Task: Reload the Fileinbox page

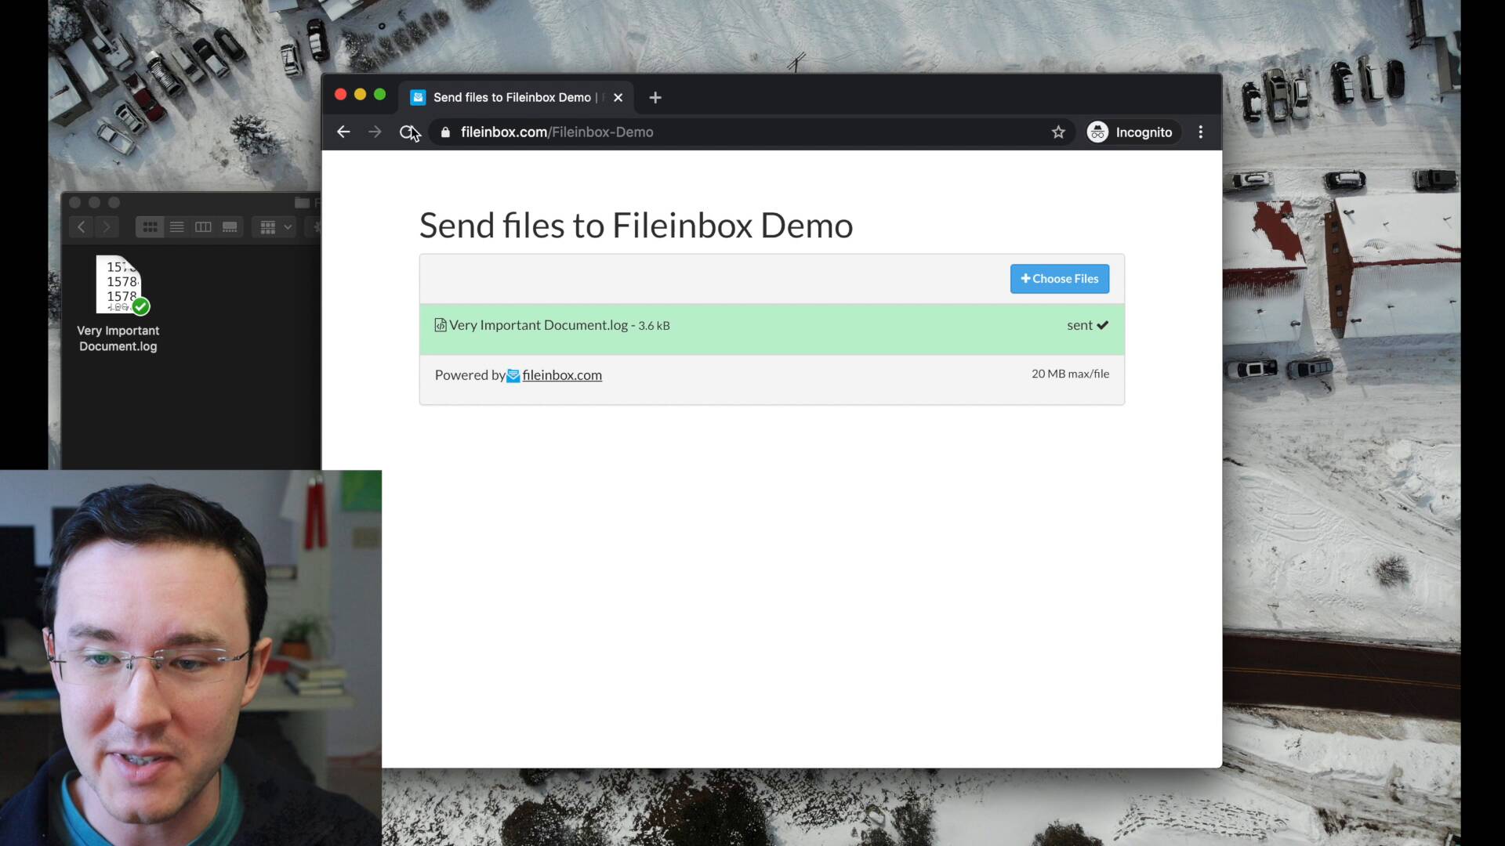Action: pyautogui.click(x=407, y=132)
